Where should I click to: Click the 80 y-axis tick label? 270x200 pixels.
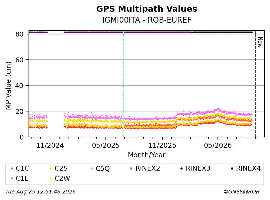pos(19,34)
